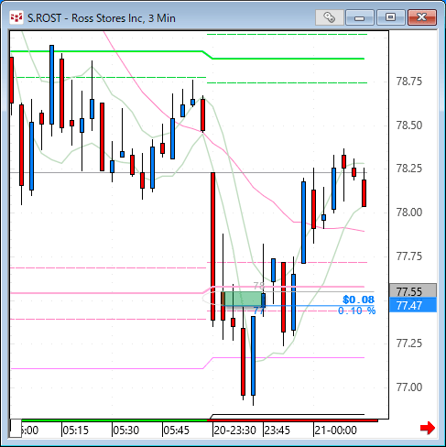Click the red scroll-right arrow
The height and width of the screenshot is (447, 446).
[x=428, y=428]
